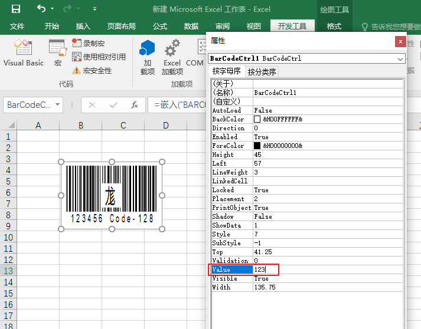Switch to the Insert (插入) tab
The width and height of the screenshot is (421, 329).
[x=83, y=27]
